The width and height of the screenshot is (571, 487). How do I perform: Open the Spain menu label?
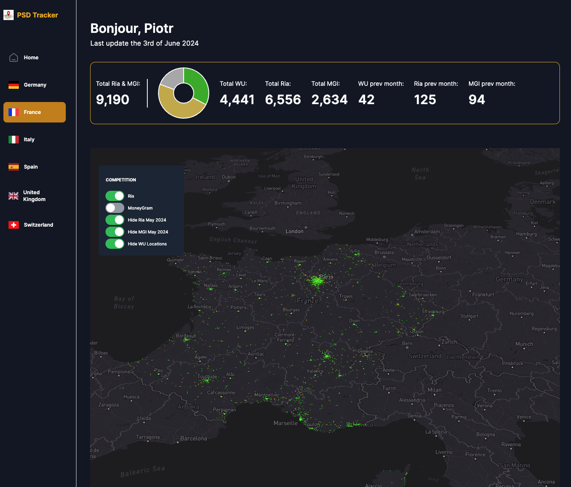31,167
